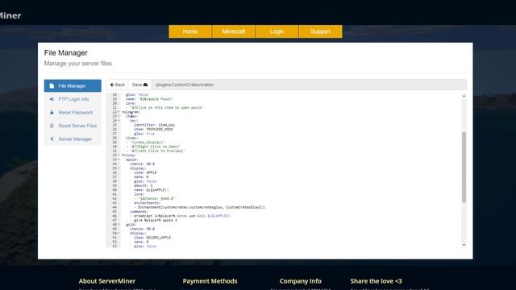Screen dimensions: 516x290
Task: Choose Reset Password in the sidebar
Action: 73,113
